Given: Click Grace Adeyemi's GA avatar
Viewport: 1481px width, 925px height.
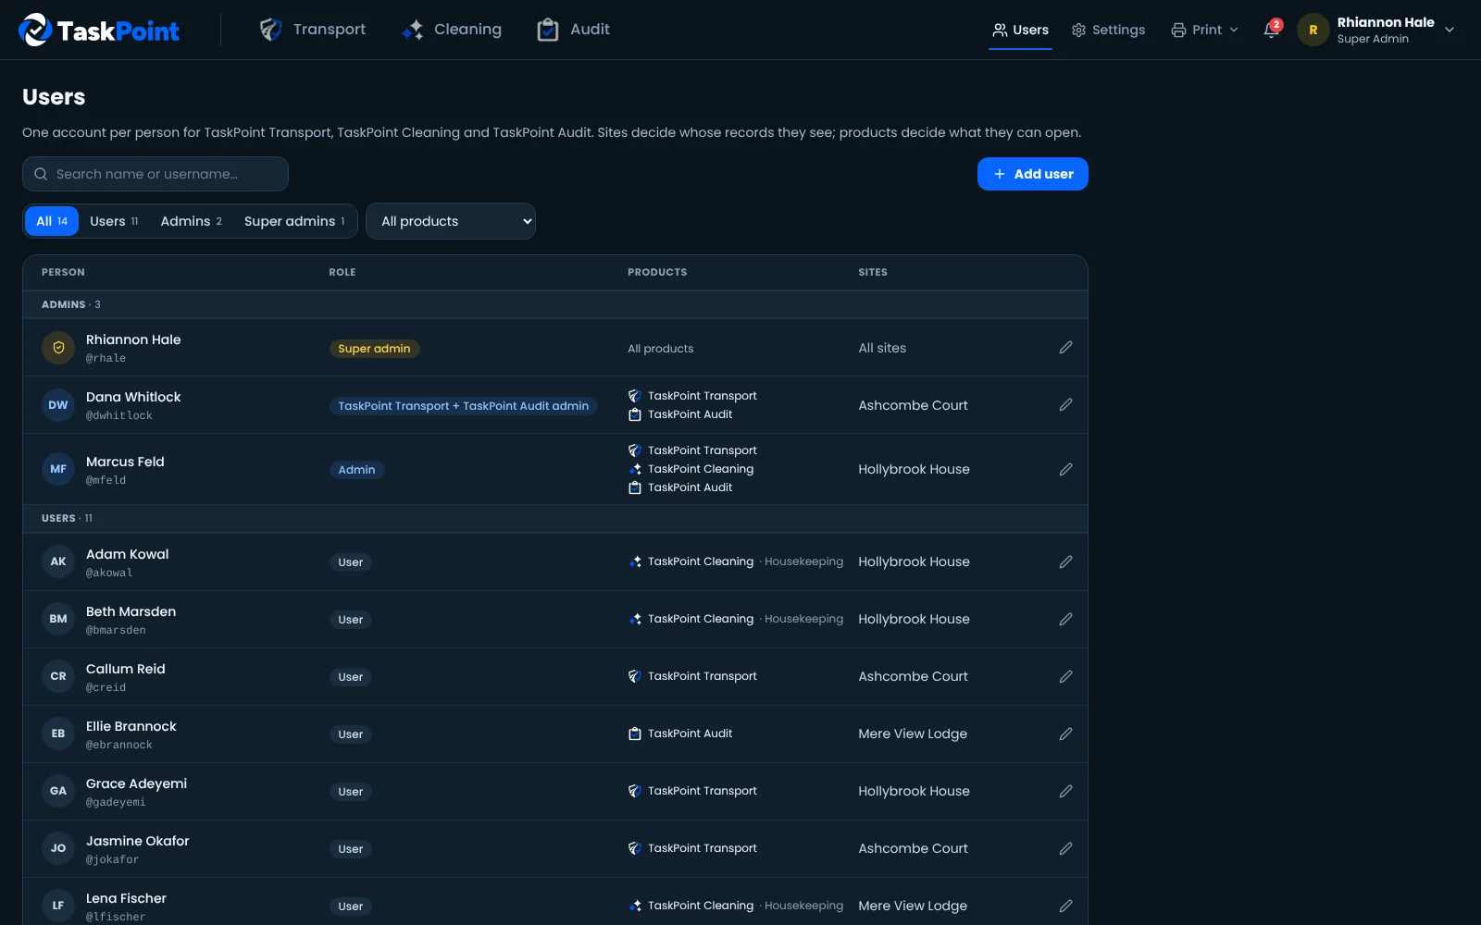Looking at the screenshot, I should [x=58, y=791].
